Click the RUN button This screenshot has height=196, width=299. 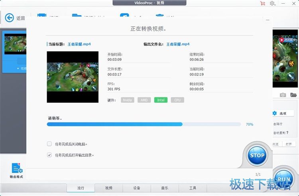(x=284, y=179)
